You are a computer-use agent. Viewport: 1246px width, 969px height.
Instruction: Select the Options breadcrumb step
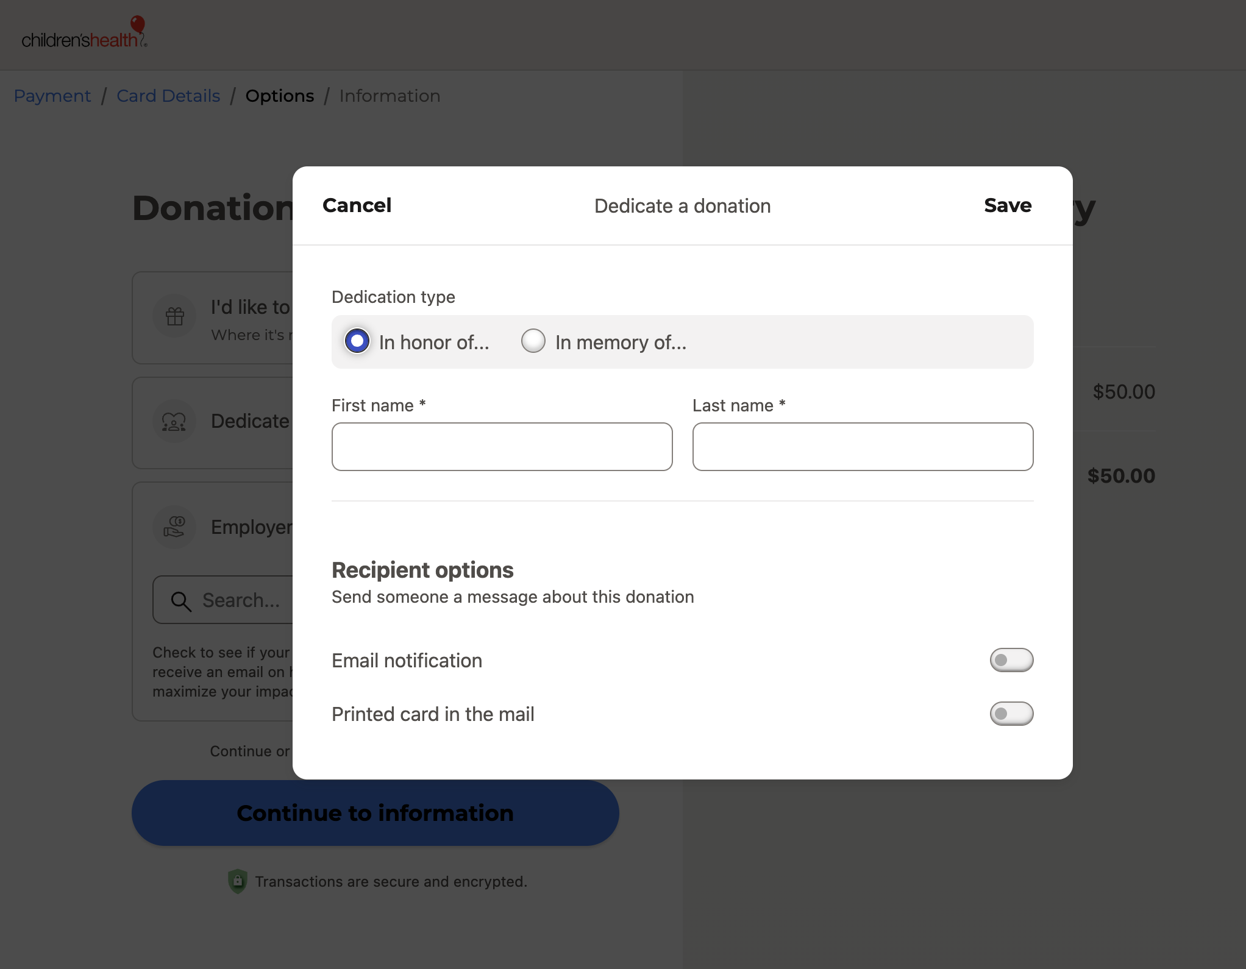pyautogui.click(x=280, y=96)
